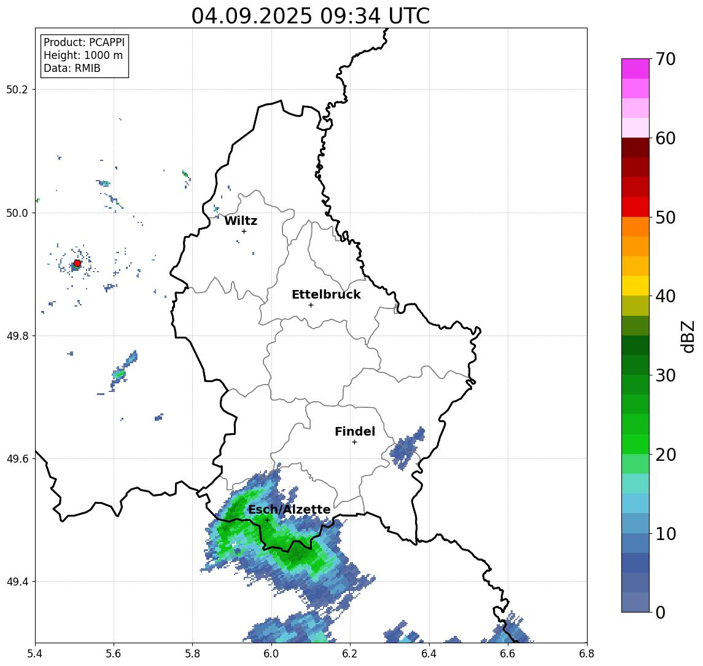The image size is (703, 666).
Task: Click the latitude axis label 49.6
Action: click(17, 459)
